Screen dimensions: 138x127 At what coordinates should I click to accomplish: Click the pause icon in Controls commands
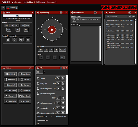28,39
